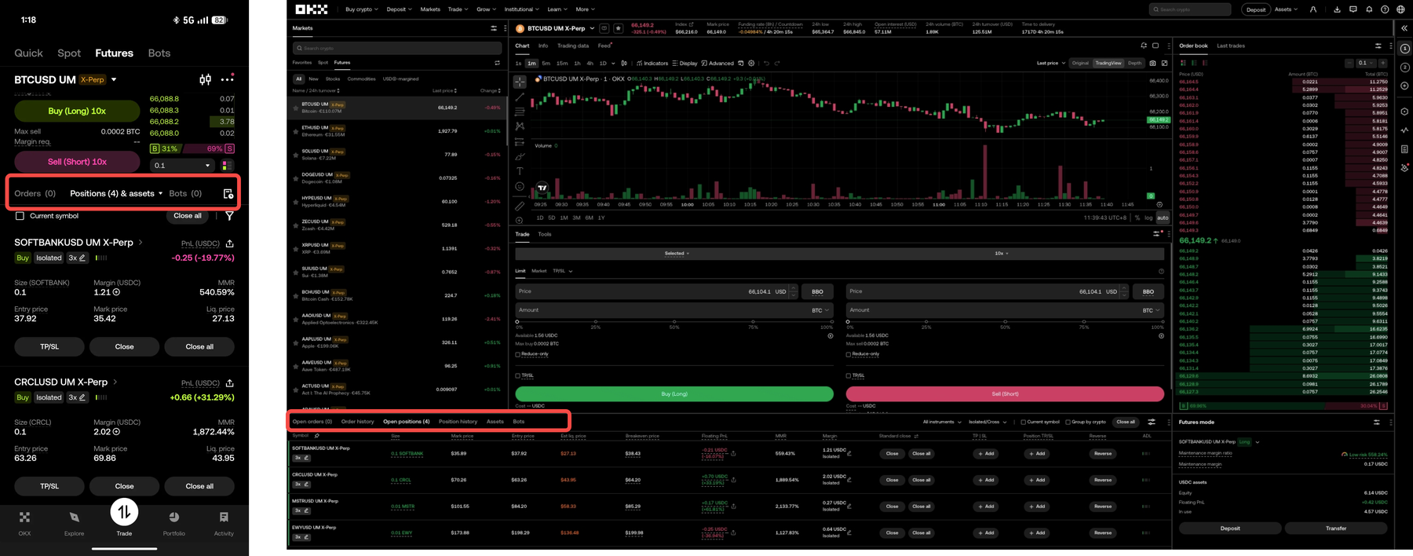Open the notifications bell in the desktop header
Image resolution: width=1413 pixels, height=556 pixels.
click(x=1369, y=9)
